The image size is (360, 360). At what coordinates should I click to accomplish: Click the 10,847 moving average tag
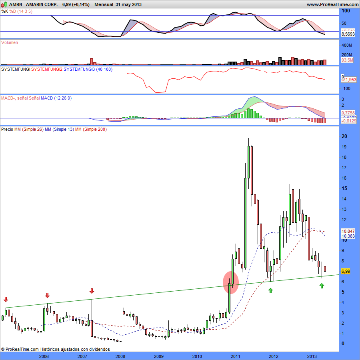coord(348,231)
